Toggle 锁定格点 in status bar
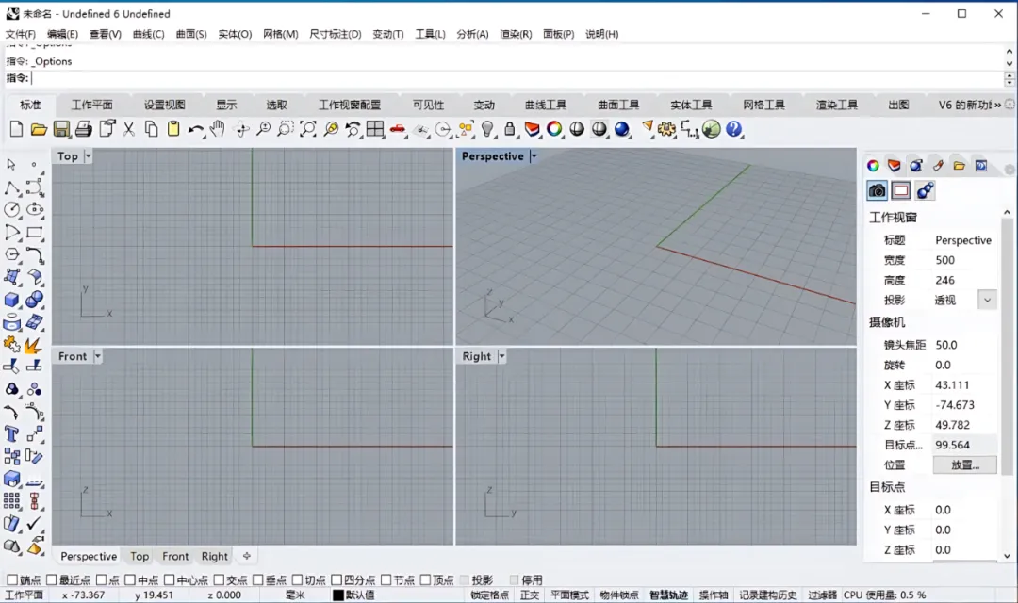This screenshot has height=603, width=1018. click(489, 595)
